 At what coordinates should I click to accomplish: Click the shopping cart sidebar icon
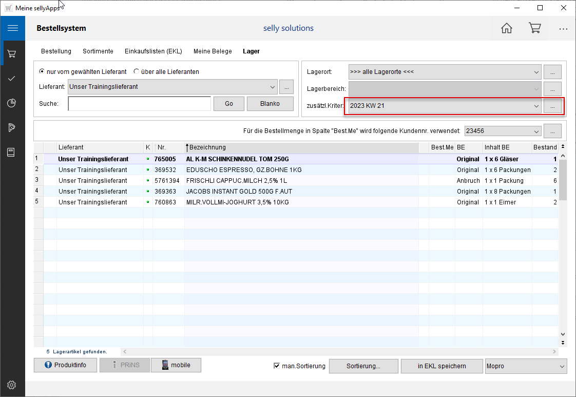(12, 53)
